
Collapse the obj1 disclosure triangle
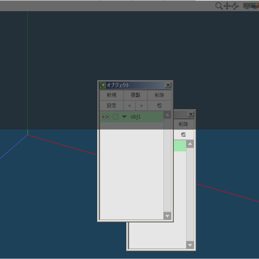point(124,117)
